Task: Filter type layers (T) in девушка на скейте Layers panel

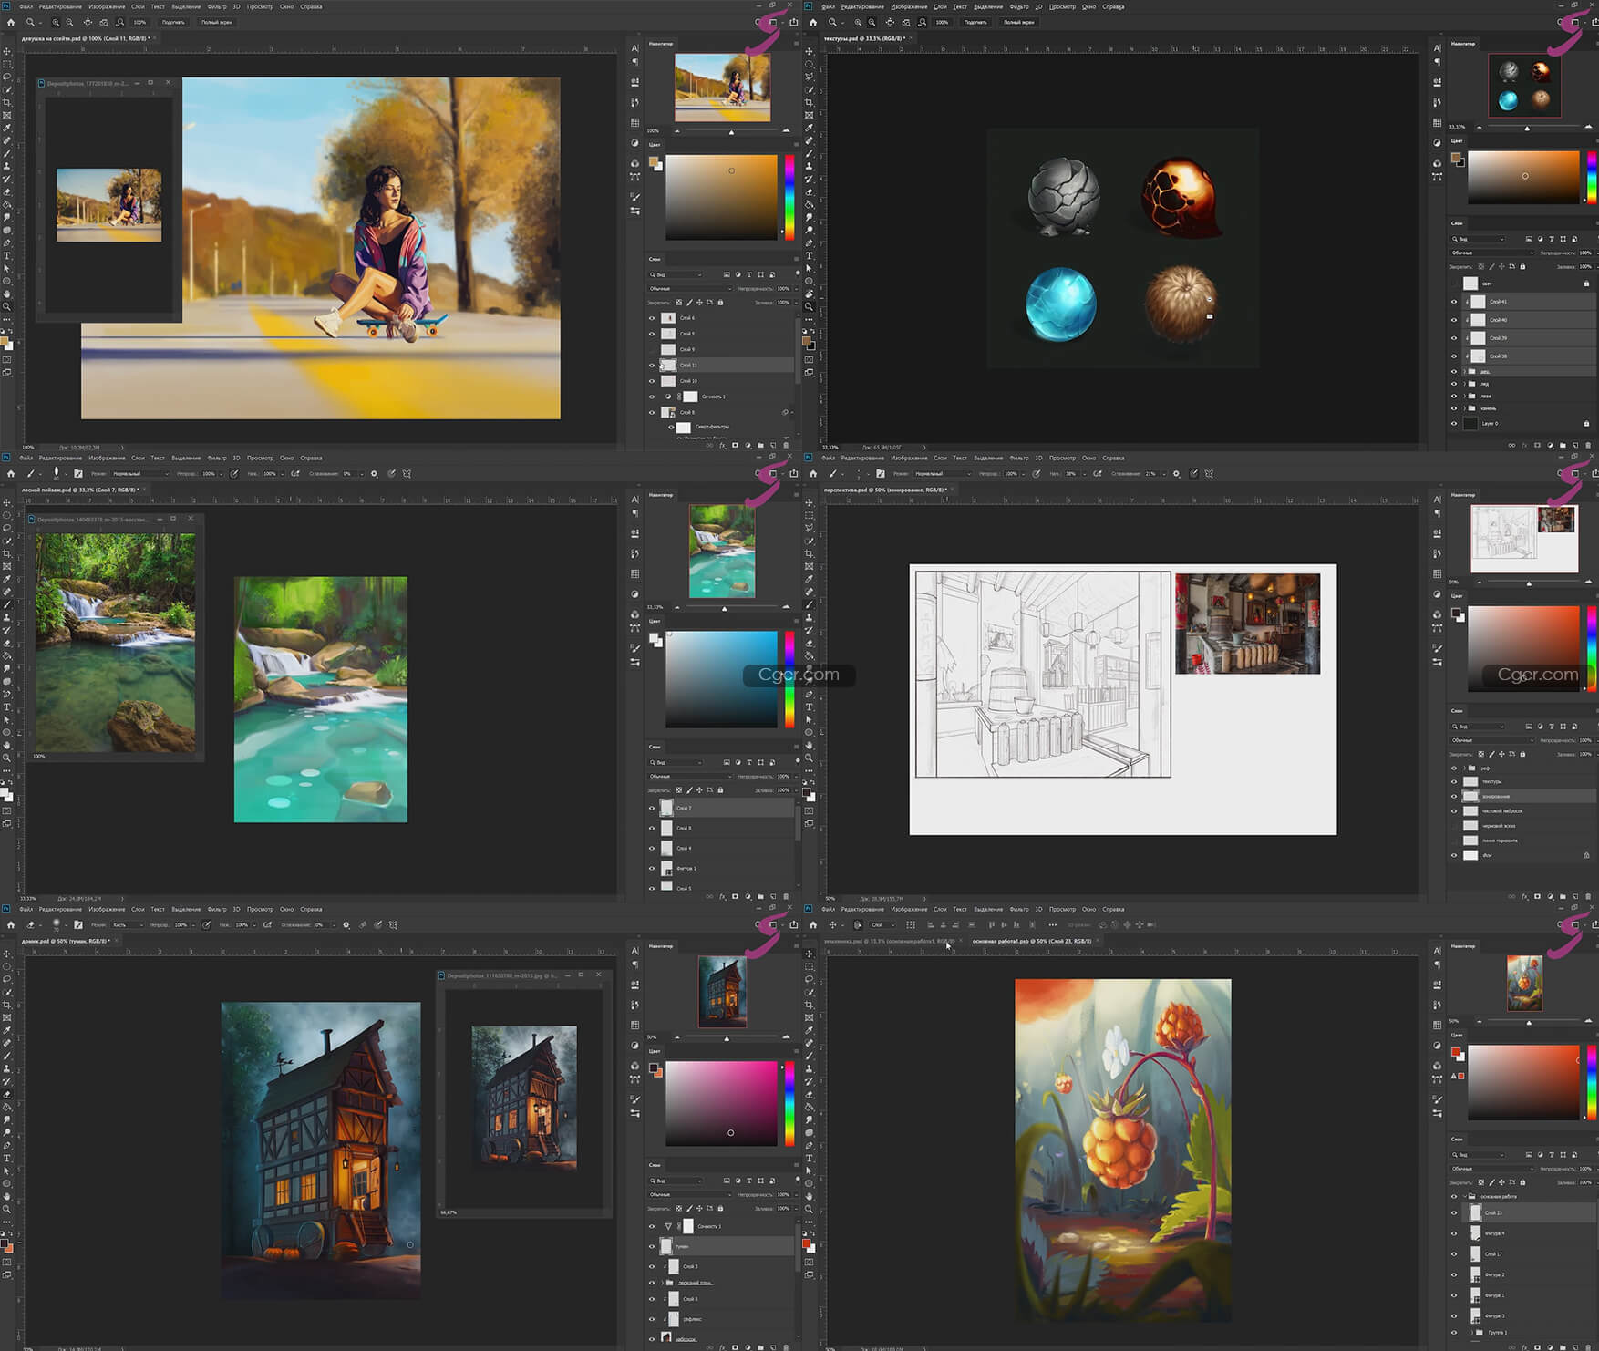Action: (x=749, y=274)
